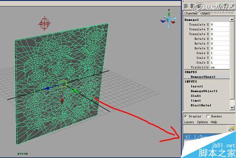This screenshot has width=236, height=158.
Task: Click the 'DamageShape1' shape node
Action: point(203,77)
